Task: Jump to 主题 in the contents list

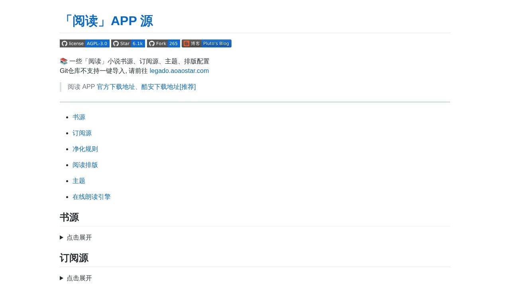Action: point(79,181)
